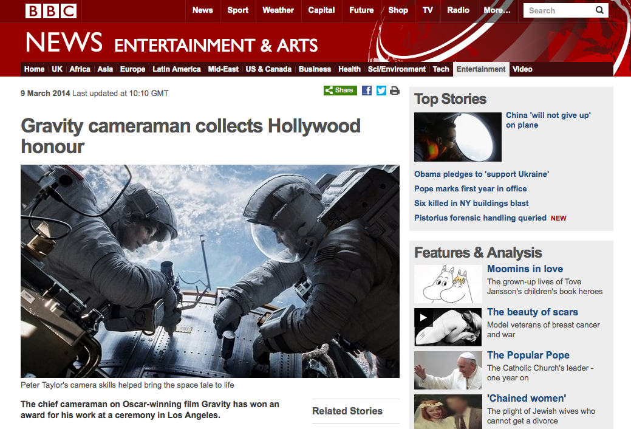Open Capital in top BBC bar

(x=321, y=10)
